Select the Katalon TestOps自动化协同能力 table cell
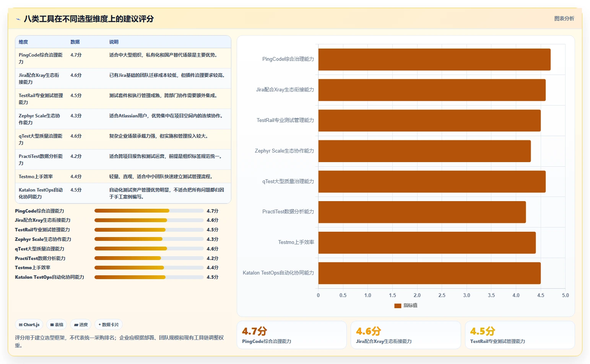The image size is (590, 364). (x=41, y=193)
